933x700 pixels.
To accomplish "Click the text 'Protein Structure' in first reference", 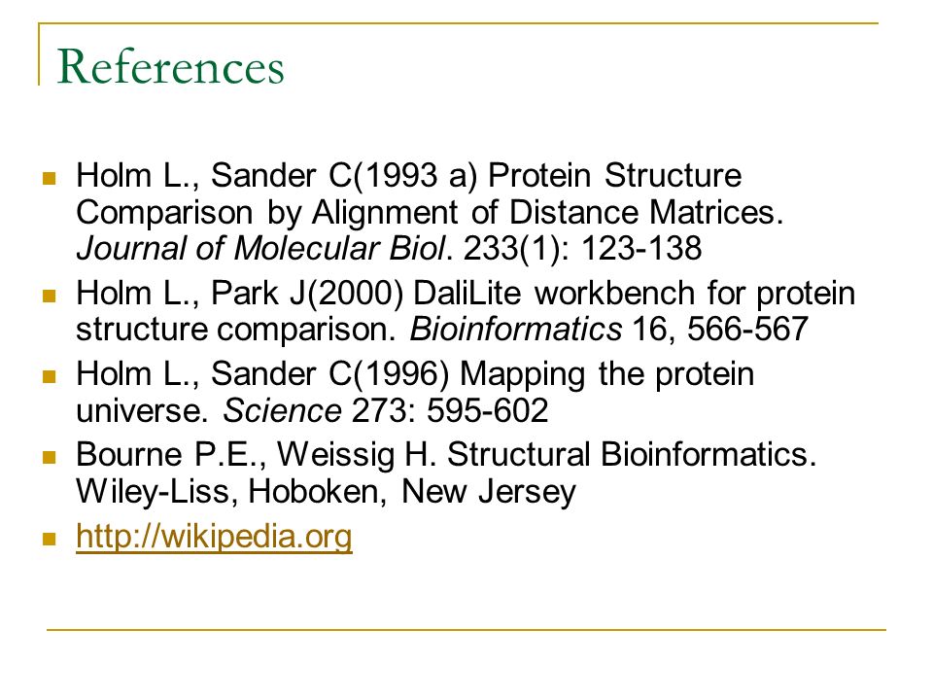I will 614,176.
